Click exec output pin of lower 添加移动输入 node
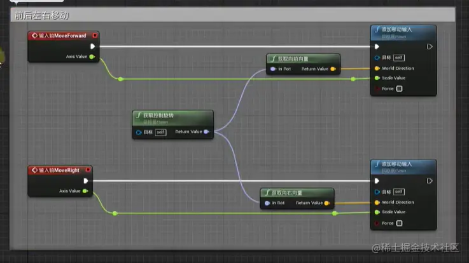 point(430,181)
